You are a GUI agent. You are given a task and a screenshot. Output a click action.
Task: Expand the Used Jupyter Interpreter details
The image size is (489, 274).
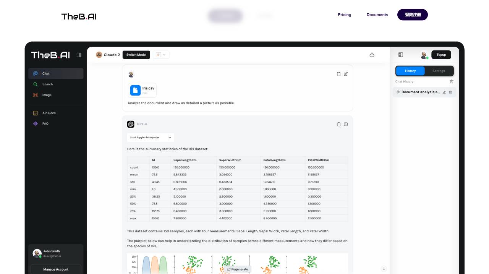click(x=170, y=137)
